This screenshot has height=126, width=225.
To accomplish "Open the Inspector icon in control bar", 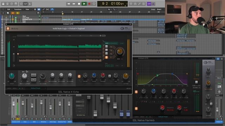I will [7, 4].
